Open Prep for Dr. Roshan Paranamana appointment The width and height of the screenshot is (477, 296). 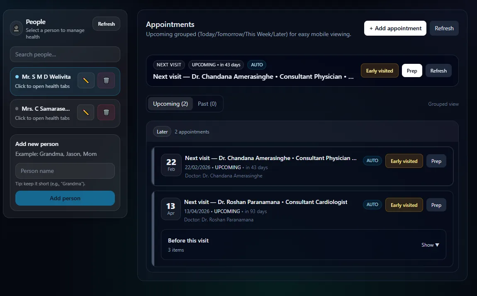[436, 205]
